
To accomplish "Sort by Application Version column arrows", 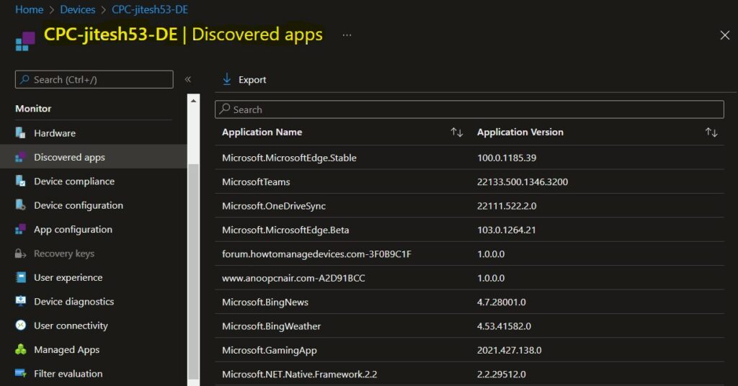I will click(711, 132).
